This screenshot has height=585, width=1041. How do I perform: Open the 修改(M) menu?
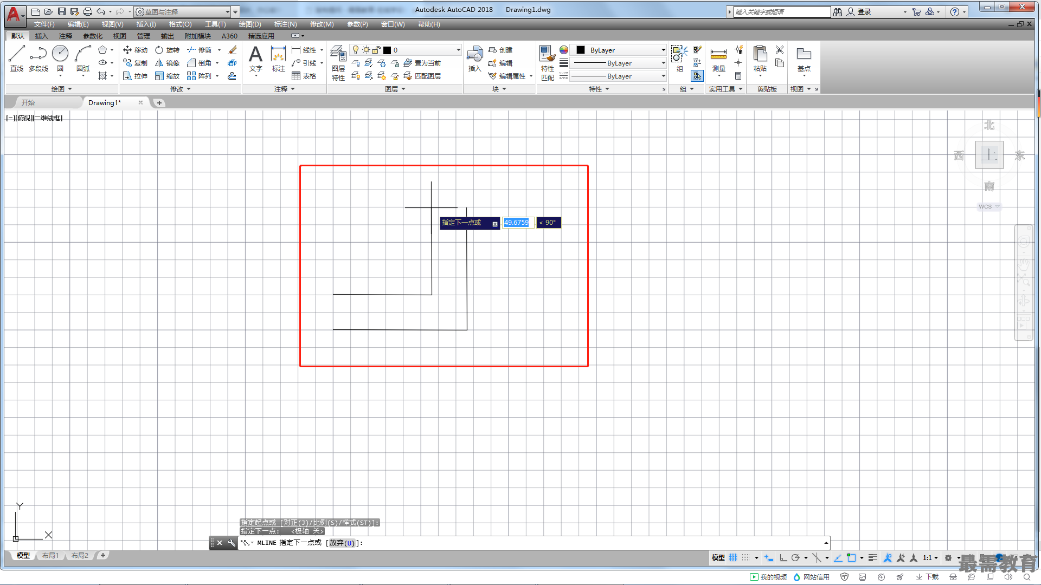click(x=322, y=24)
